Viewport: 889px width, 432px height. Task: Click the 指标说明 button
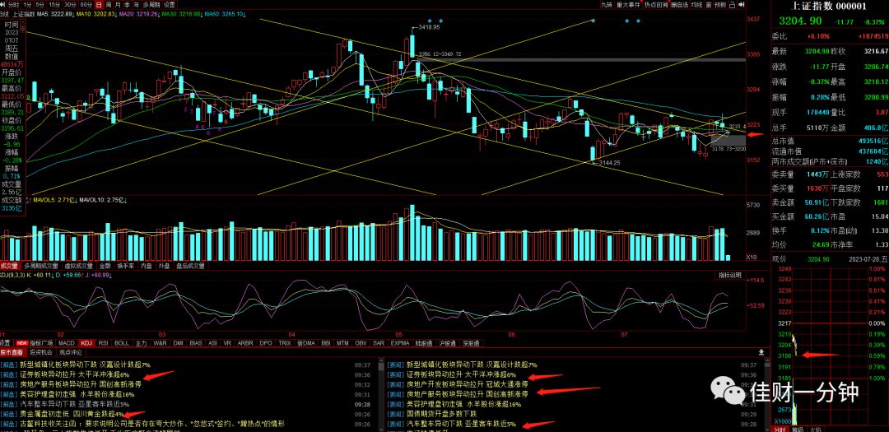[729, 275]
